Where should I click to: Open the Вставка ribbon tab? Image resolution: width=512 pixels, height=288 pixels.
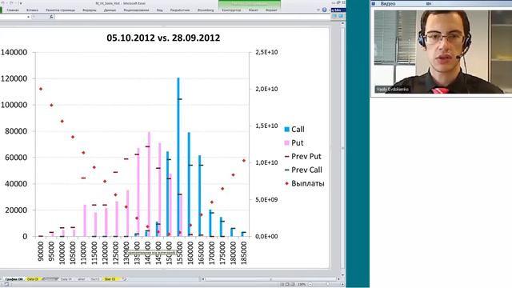click(32, 10)
